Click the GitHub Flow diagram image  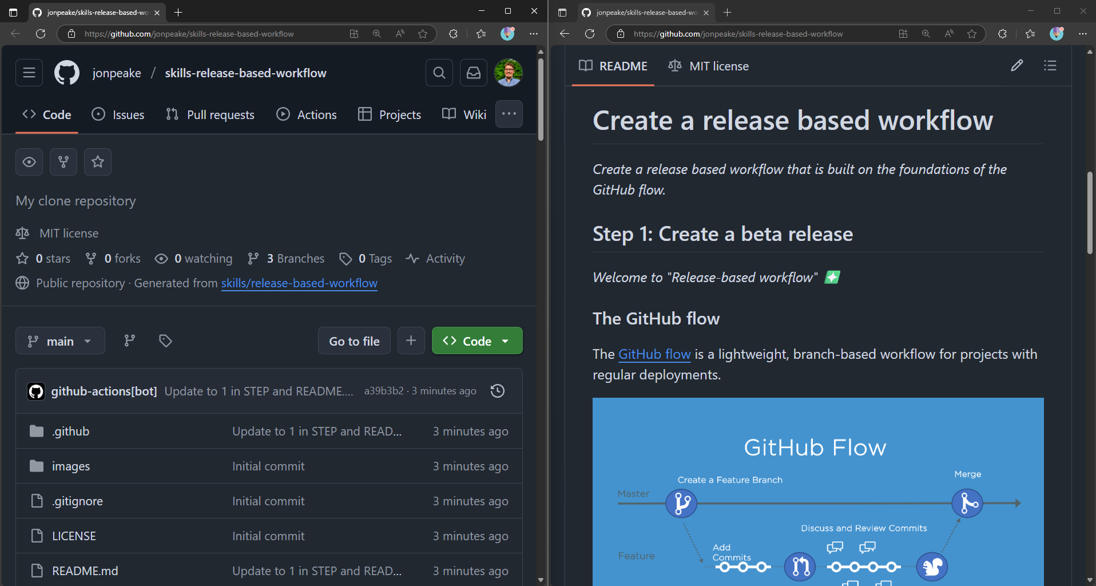pos(818,492)
